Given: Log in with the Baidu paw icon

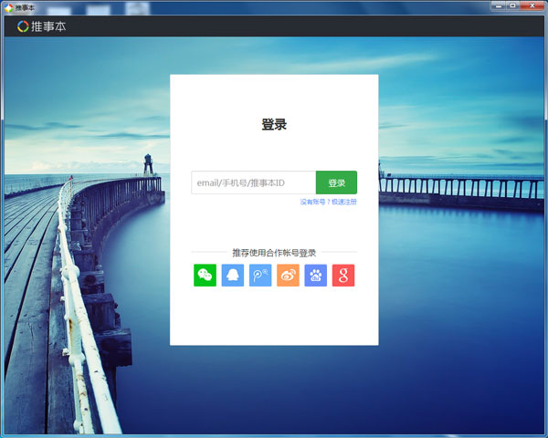Looking at the screenshot, I should click(x=316, y=276).
